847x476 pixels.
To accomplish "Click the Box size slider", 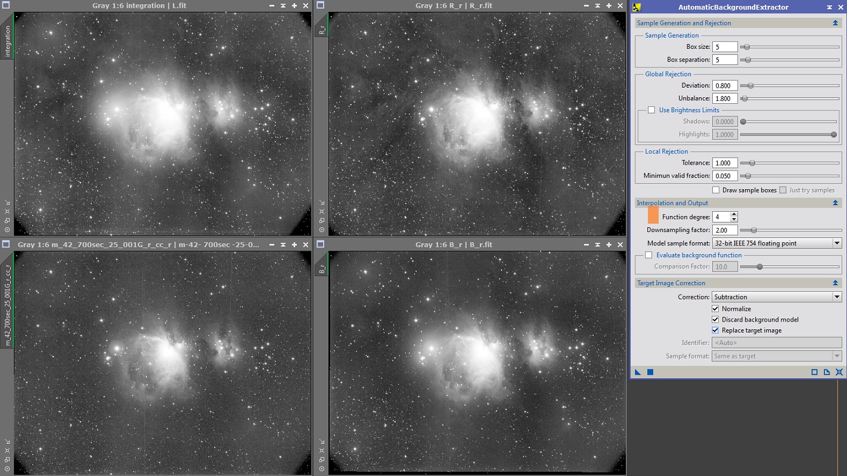I will pos(790,47).
